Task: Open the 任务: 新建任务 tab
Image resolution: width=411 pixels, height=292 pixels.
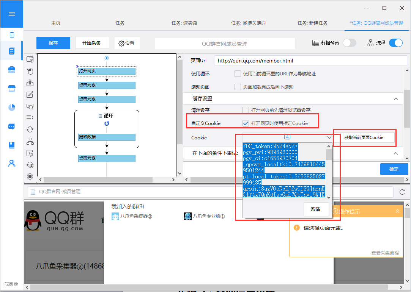Action: pyautogui.click(x=312, y=23)
